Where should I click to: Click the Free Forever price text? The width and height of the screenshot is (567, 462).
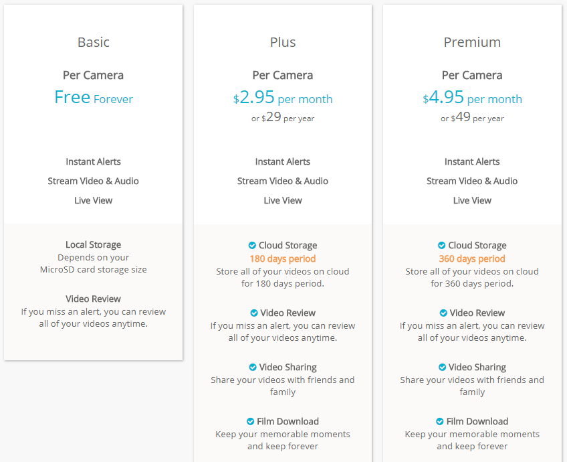[94, 97]
